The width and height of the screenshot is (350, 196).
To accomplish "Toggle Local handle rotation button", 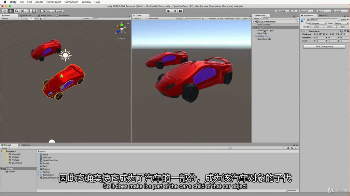I will coord(58,11).
